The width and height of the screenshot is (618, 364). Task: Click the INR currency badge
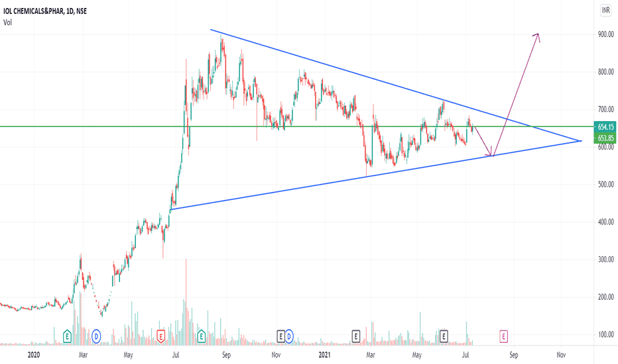606,10
